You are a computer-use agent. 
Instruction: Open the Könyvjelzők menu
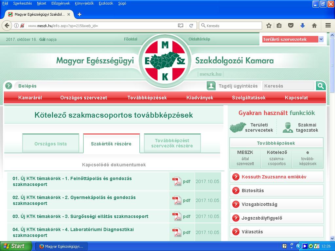click(84, 3)
